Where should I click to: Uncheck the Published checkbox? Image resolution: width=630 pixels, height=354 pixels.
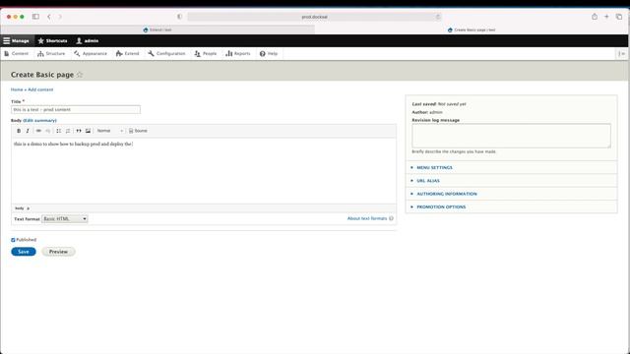tap(13, 240)
